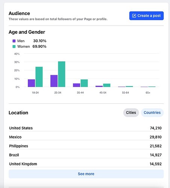170x188 pixels.
Task: Click the men 25-34 purple bar
Action: tap(54, 81)
